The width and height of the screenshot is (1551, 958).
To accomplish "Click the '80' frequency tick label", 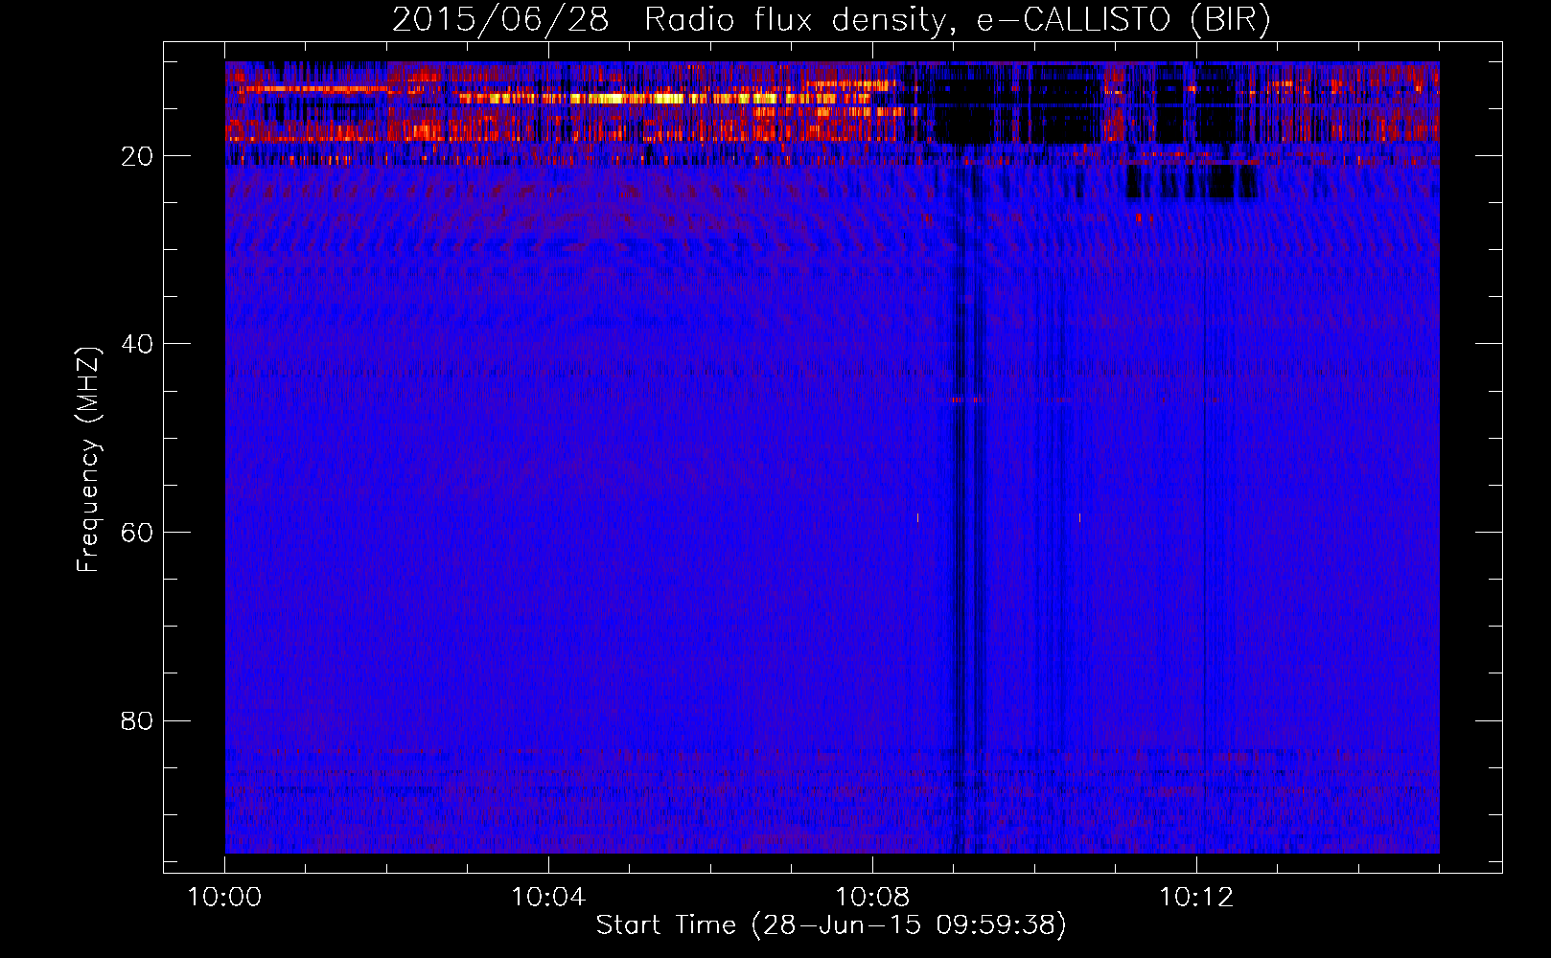I will (x=137, y=720).
